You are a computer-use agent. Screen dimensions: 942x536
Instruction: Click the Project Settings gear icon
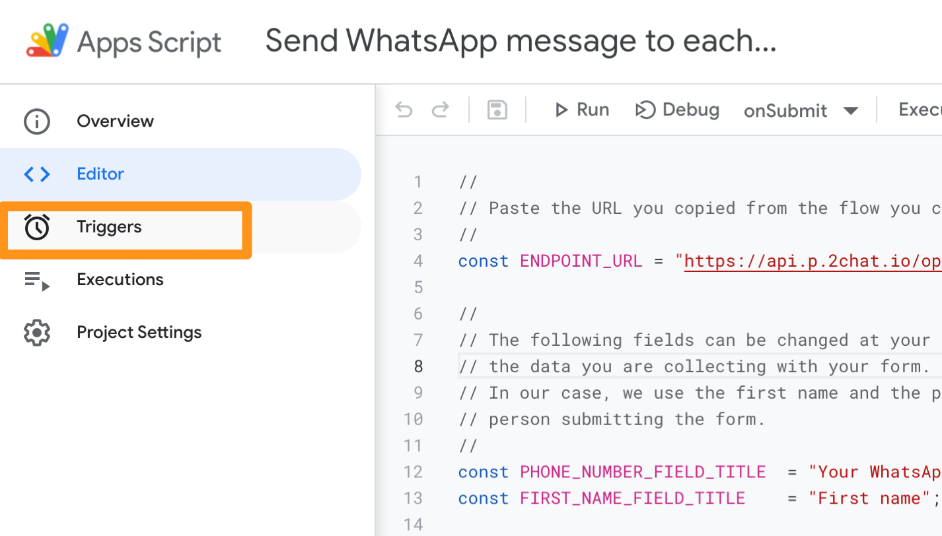[37, 333]
